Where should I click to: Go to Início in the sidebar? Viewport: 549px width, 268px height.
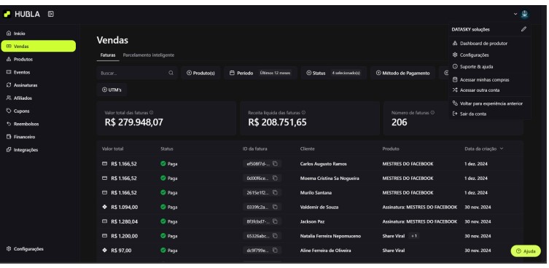(38, 33)
